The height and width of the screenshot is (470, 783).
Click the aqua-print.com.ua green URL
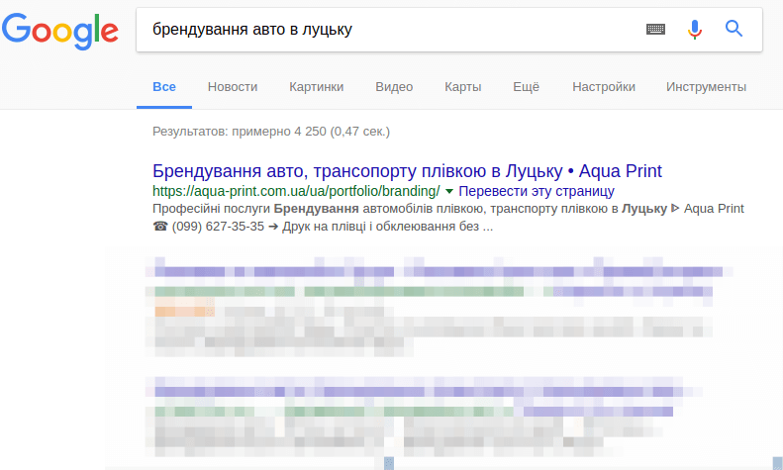click(296, 191)
